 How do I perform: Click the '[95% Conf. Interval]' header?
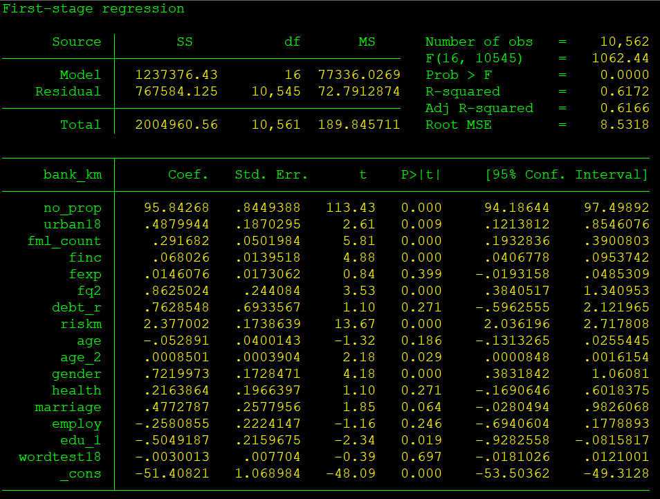coord(567,175)
